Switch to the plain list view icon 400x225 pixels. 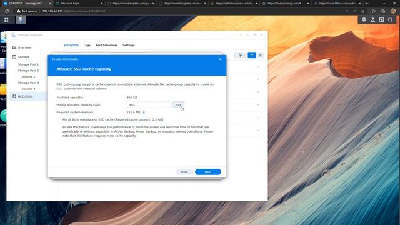click(x=260, y=55)
